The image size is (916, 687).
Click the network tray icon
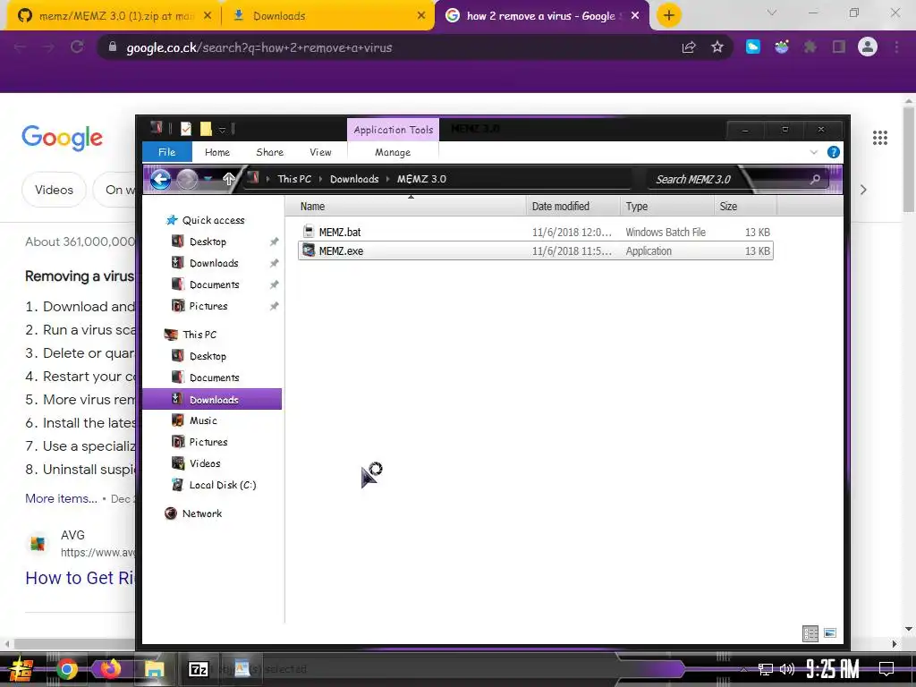[x=766, y=669]
